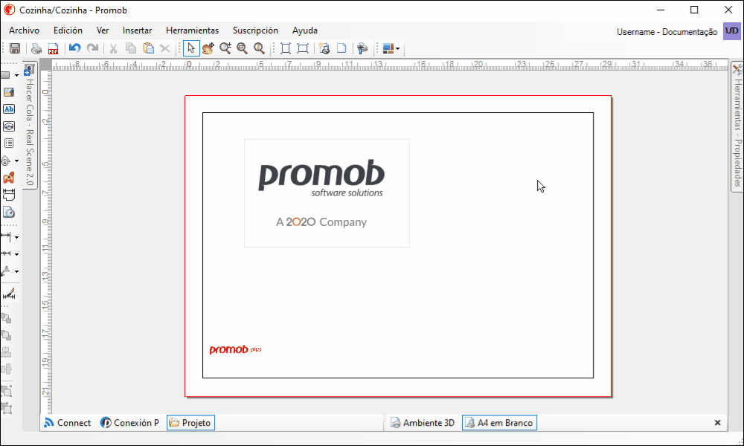This screenshot has height=446, width=744.
Task: Click the orange M icon in the left sidebar
Action: point(8,178)
